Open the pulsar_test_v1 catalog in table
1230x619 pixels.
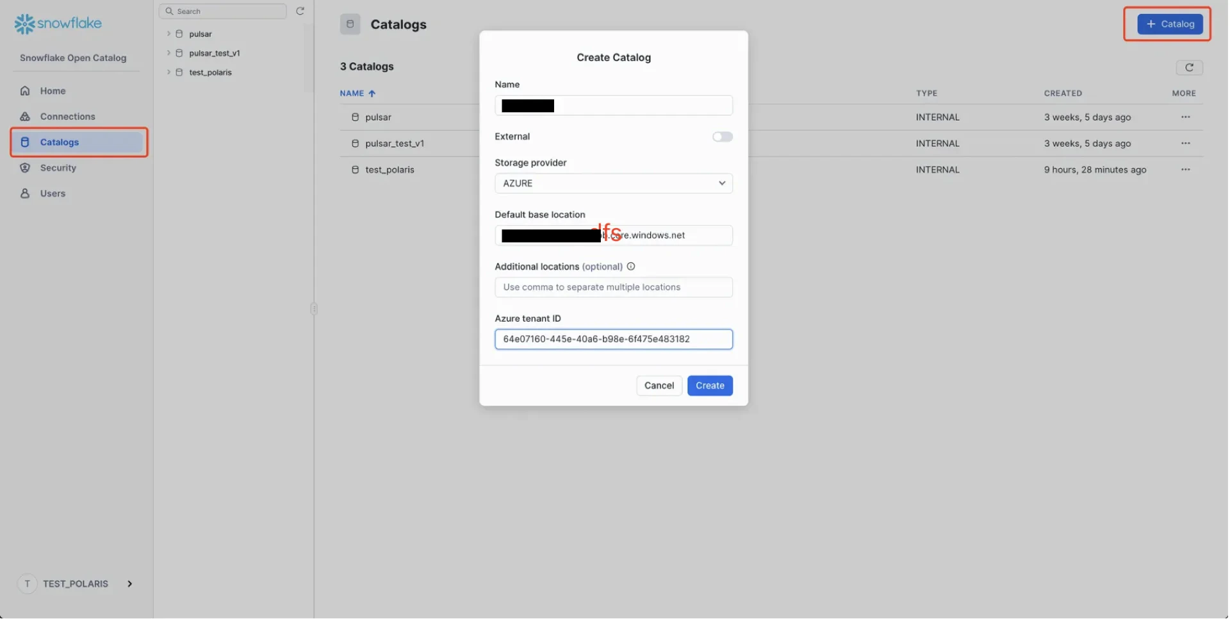pos(395,144)
